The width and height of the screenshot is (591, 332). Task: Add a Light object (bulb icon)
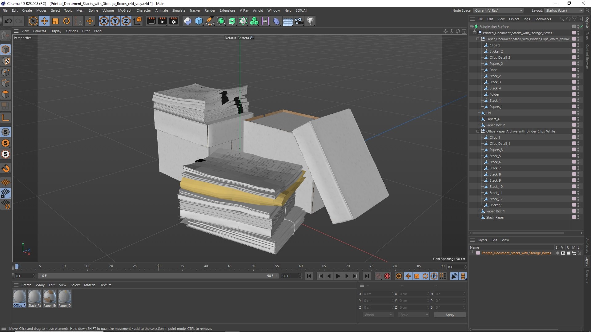tap(310, 21)
